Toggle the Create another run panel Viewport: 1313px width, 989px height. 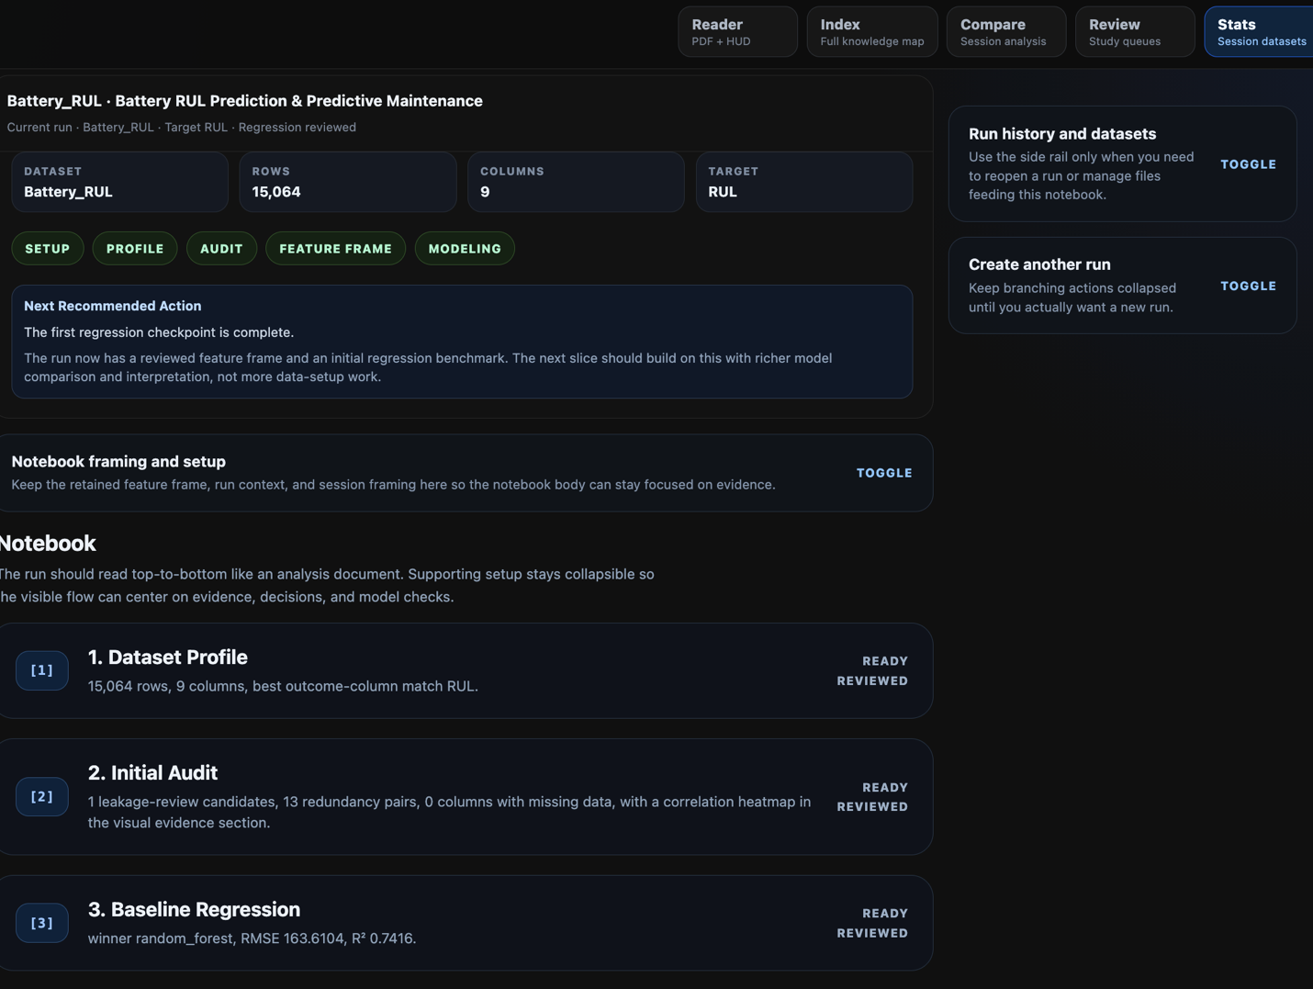tap(1248, 287)
